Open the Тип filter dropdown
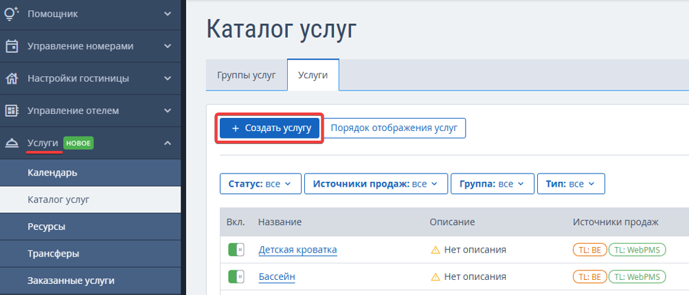This screenshot has width=689, height=295. click(x=571, y=183)
